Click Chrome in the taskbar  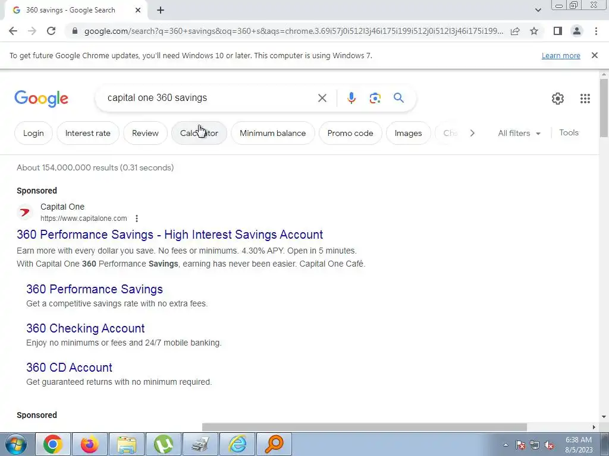tap(53, 444)
